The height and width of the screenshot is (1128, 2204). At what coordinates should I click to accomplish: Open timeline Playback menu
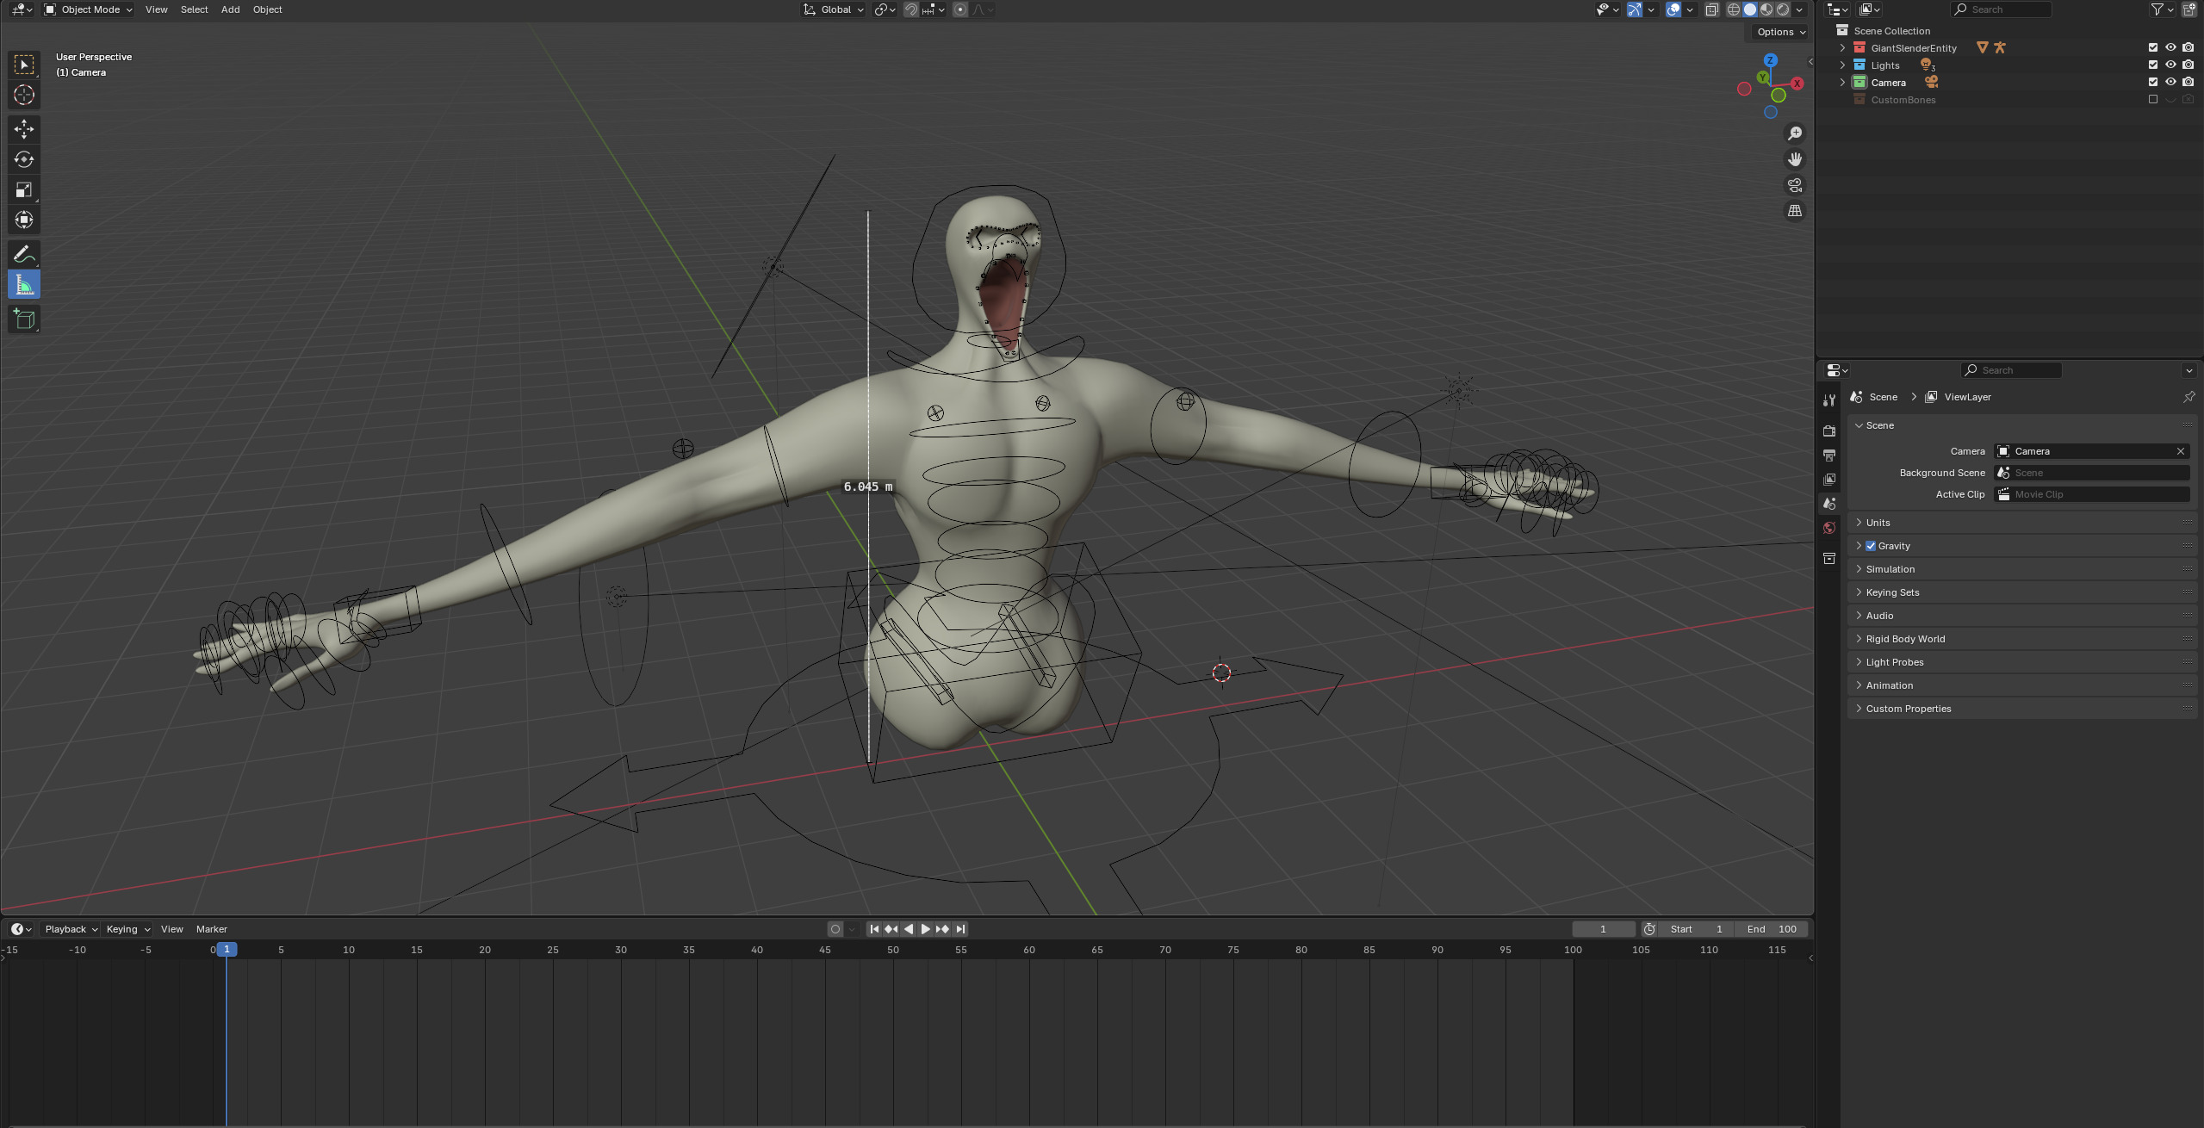71,929
